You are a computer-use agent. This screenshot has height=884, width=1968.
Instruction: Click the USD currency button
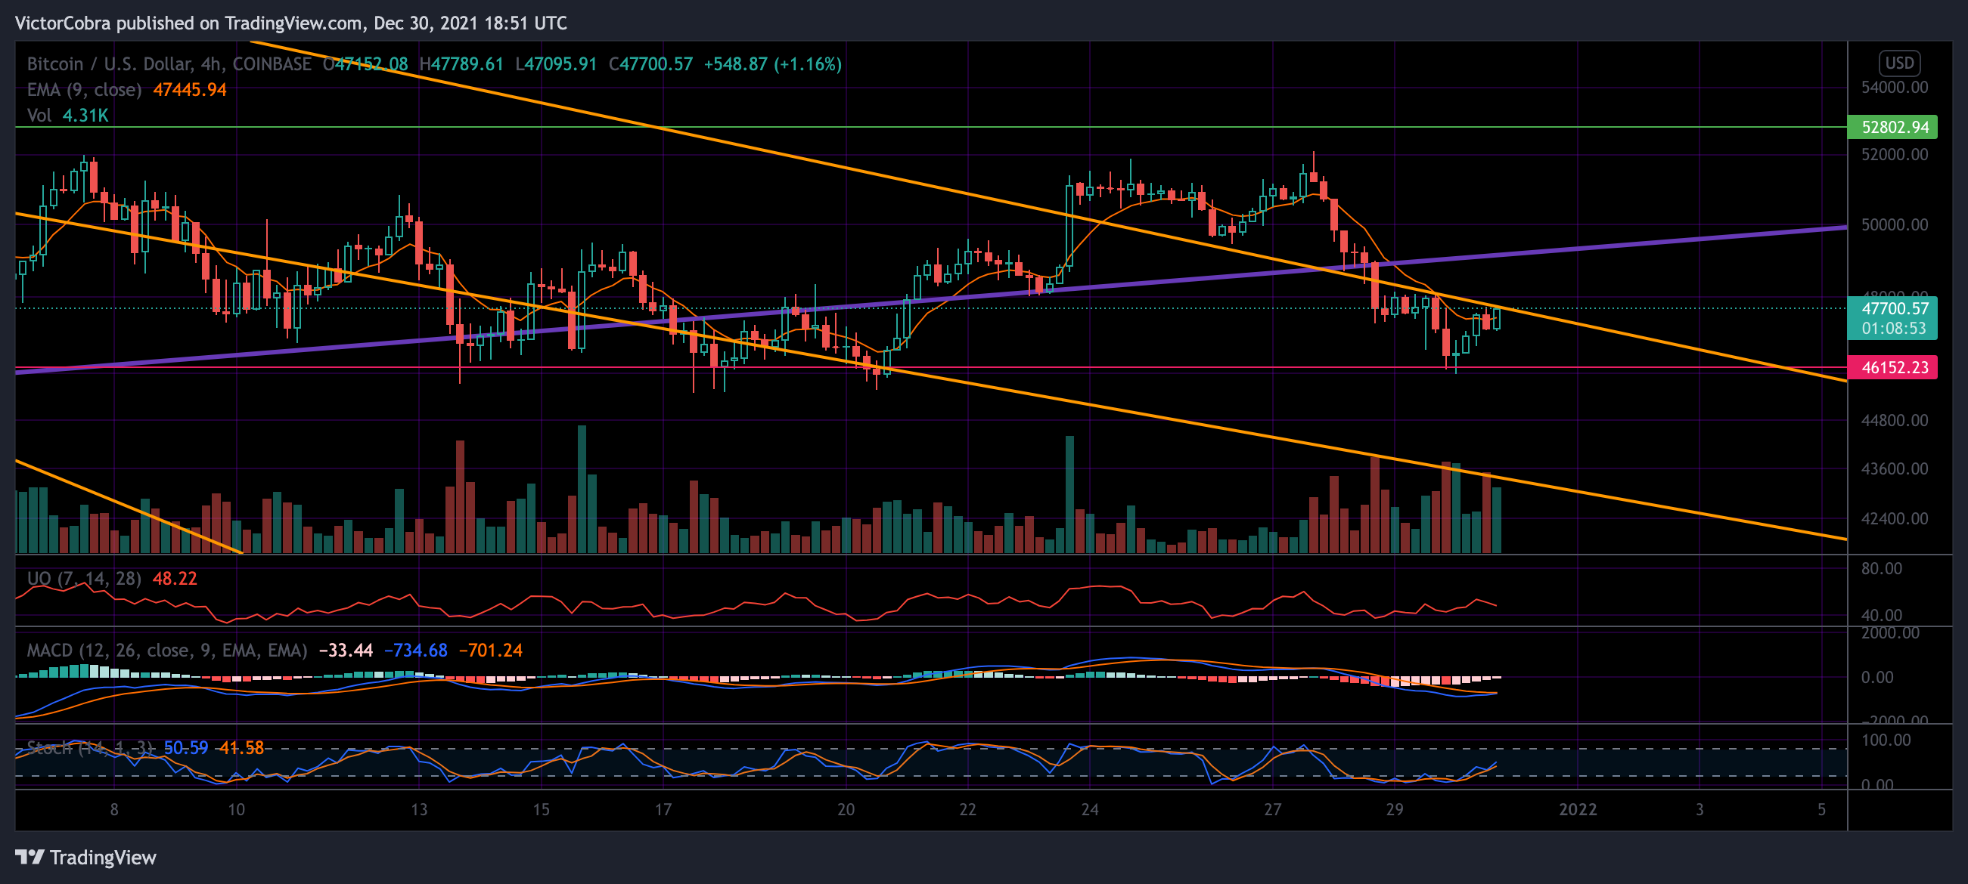(x=1898, y=63)
